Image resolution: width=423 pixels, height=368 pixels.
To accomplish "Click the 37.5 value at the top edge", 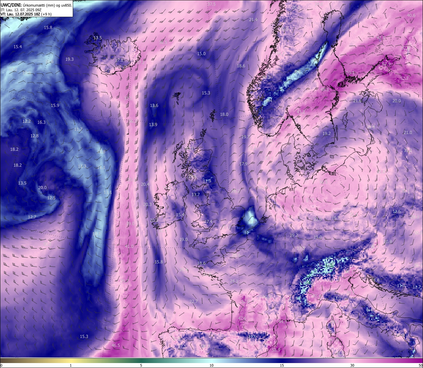I will click(211, 4).
